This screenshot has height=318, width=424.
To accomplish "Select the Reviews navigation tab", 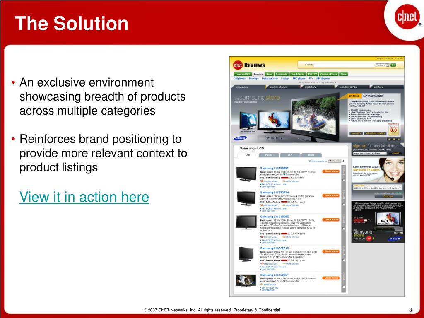I will (x=258, y=74).
